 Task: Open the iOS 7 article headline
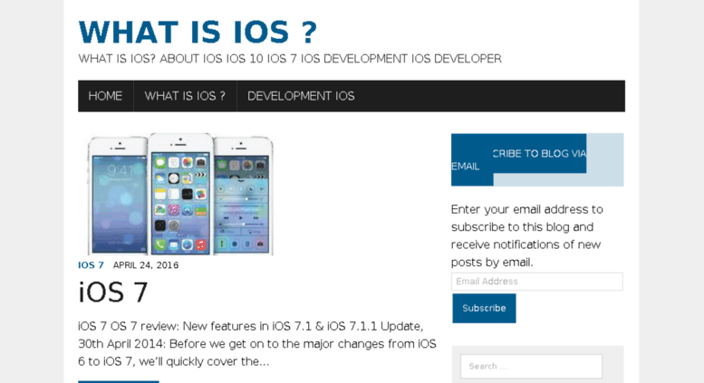(113, 292)
